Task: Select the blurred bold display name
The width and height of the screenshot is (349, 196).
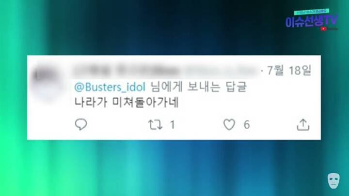Action: point(126,71)
